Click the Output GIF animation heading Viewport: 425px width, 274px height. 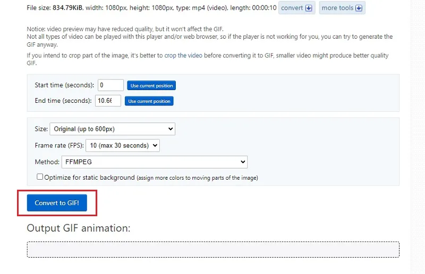coord(79,228)
